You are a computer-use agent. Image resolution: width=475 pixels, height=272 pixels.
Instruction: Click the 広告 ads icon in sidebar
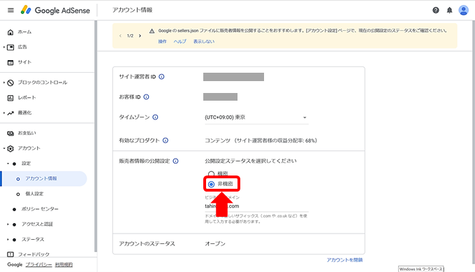coord(10,48)
